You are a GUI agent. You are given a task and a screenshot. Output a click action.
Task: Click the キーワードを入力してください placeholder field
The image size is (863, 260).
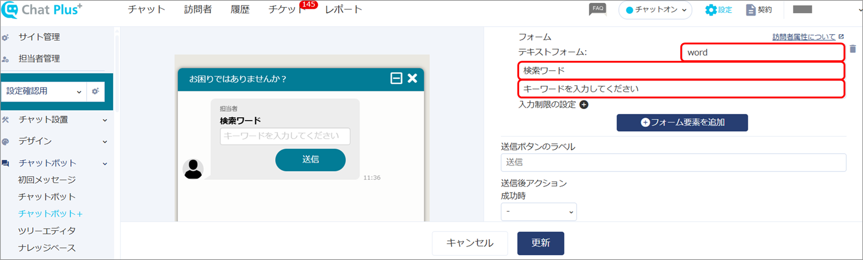681,89
